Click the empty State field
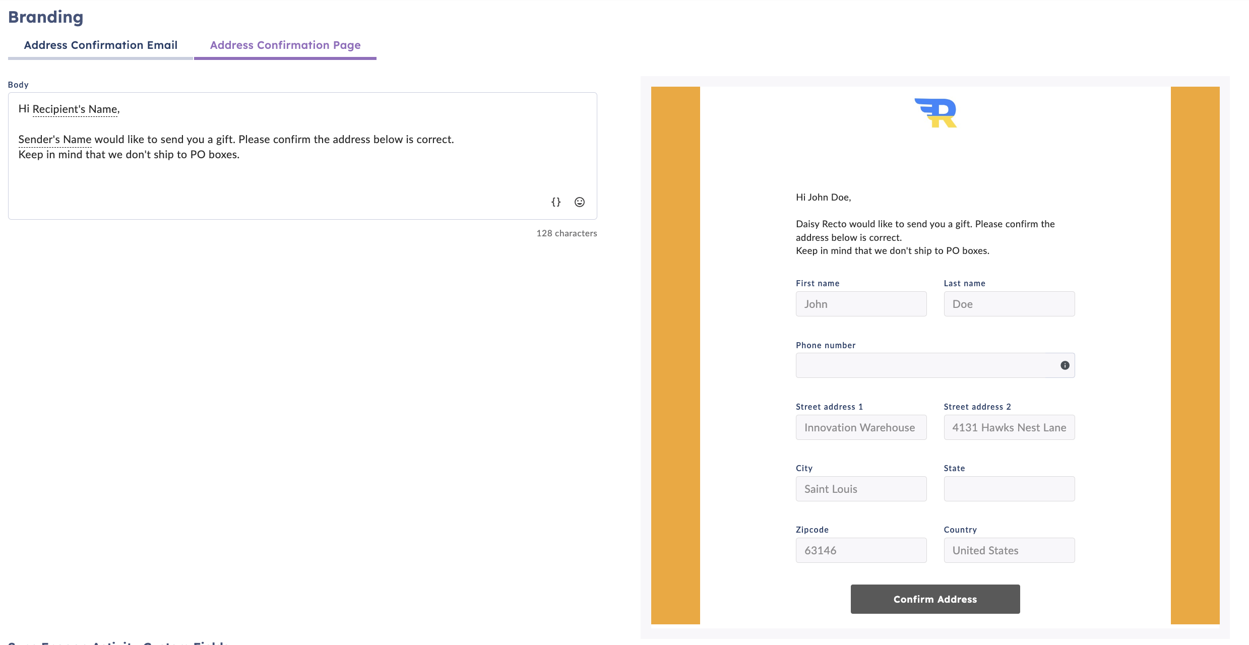 point(1010,489)
